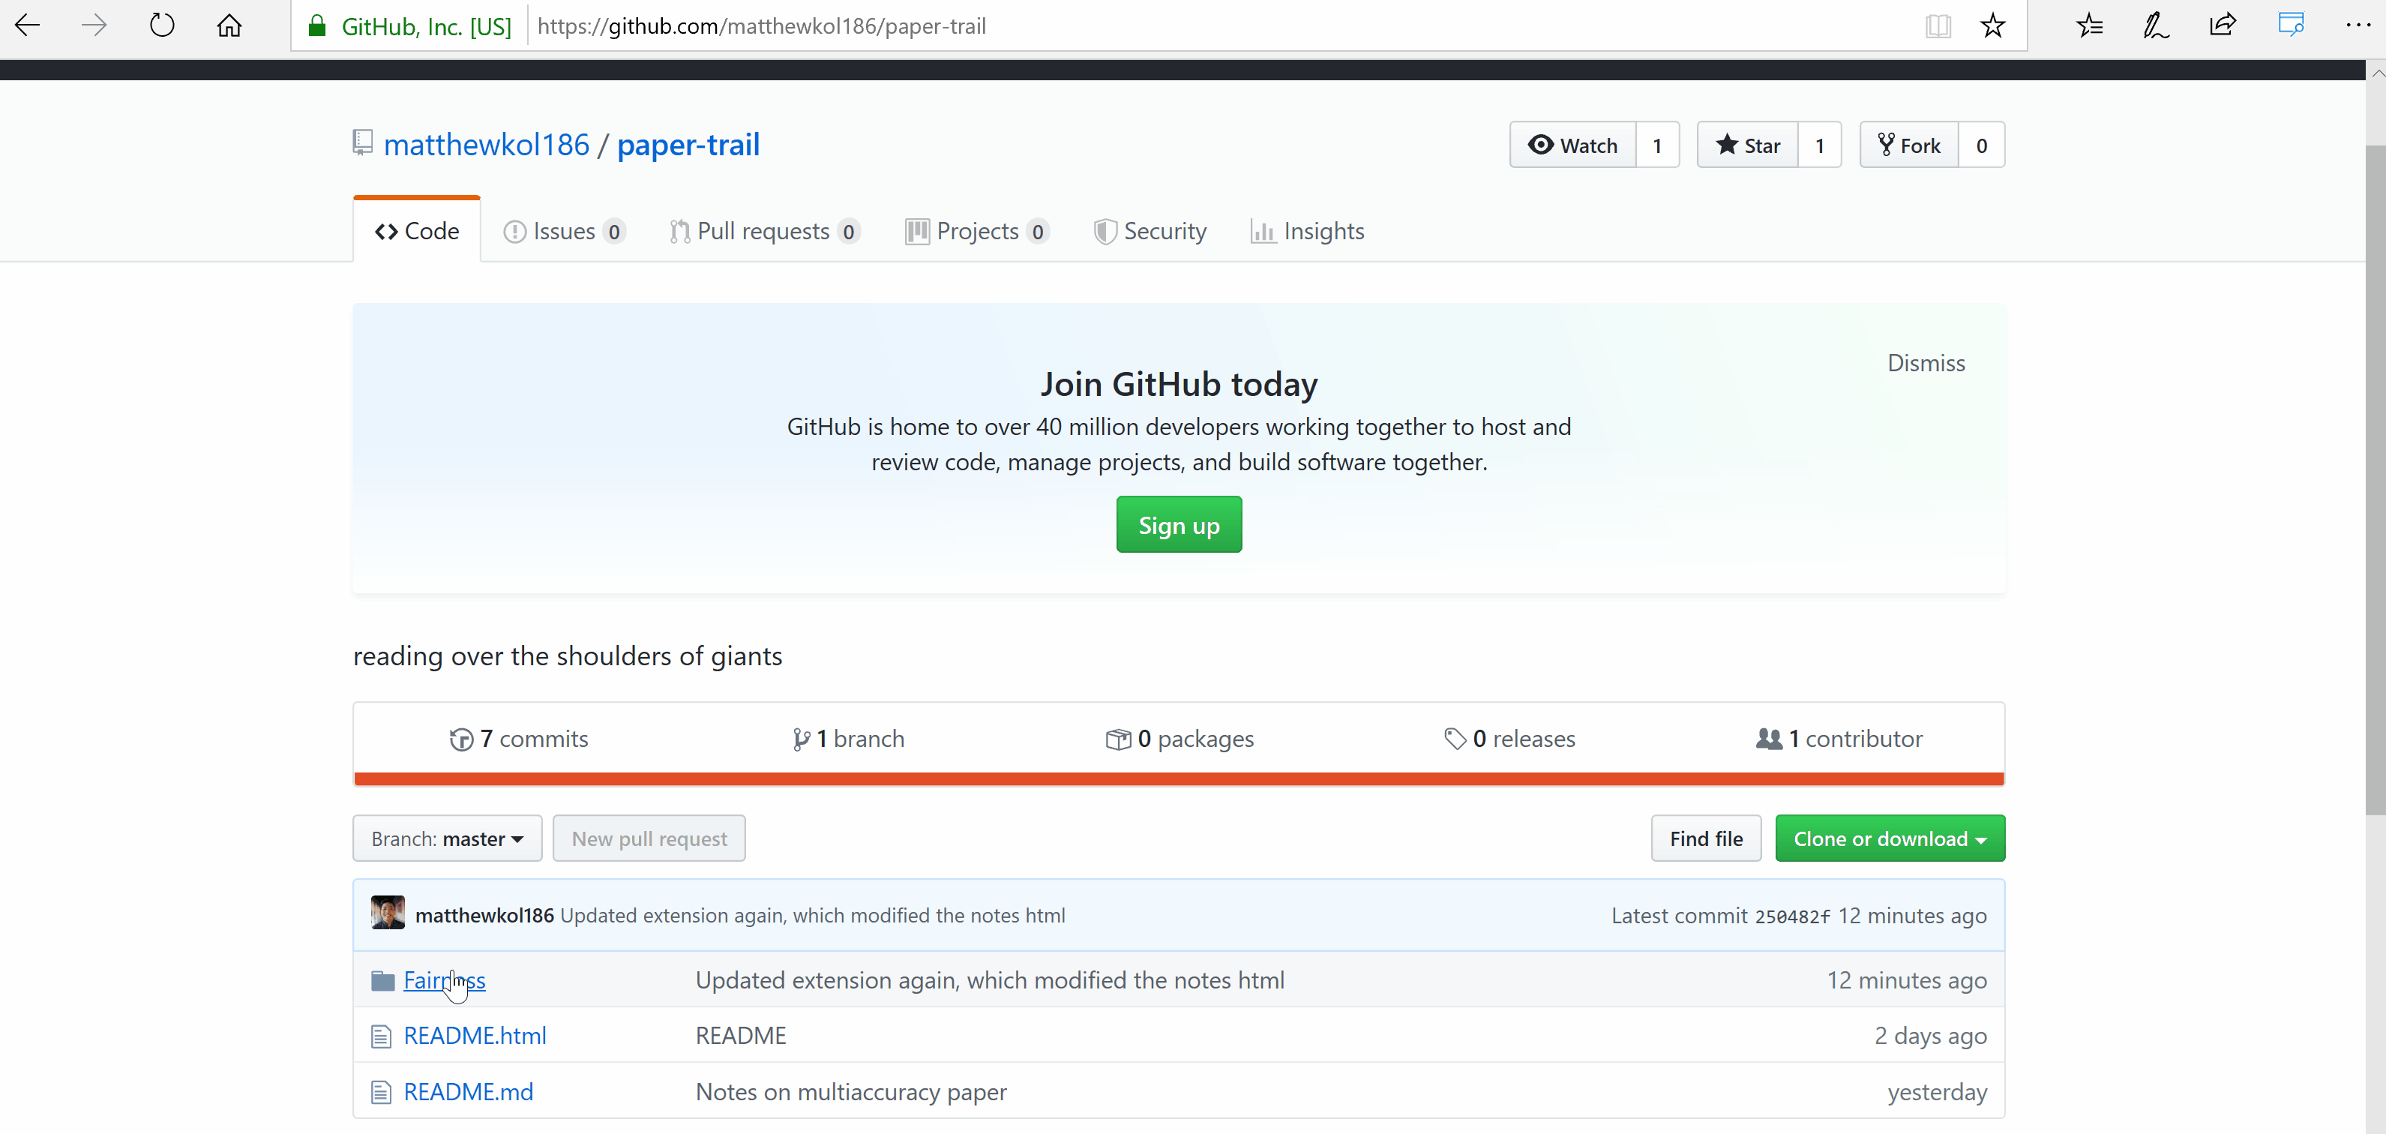2386x1134 pixels.
Task: Switch to the Issues tab
Action: pos(563,231)
